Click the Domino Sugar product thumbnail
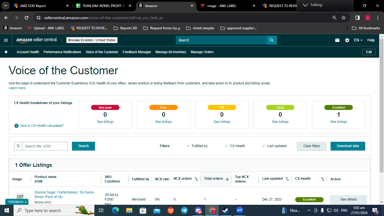The height and width of the screenshot is (216, 384). tap(20, 196)
